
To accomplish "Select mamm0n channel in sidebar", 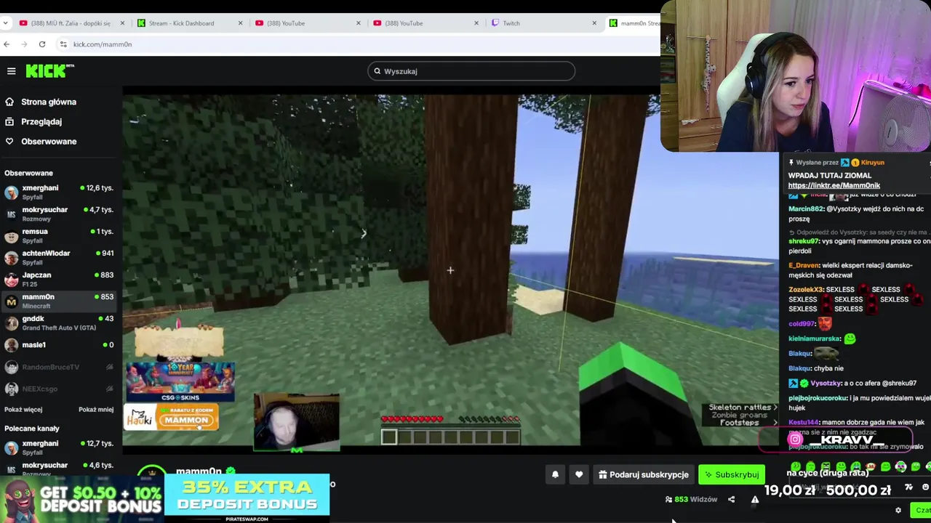I will tap(60, 301).
